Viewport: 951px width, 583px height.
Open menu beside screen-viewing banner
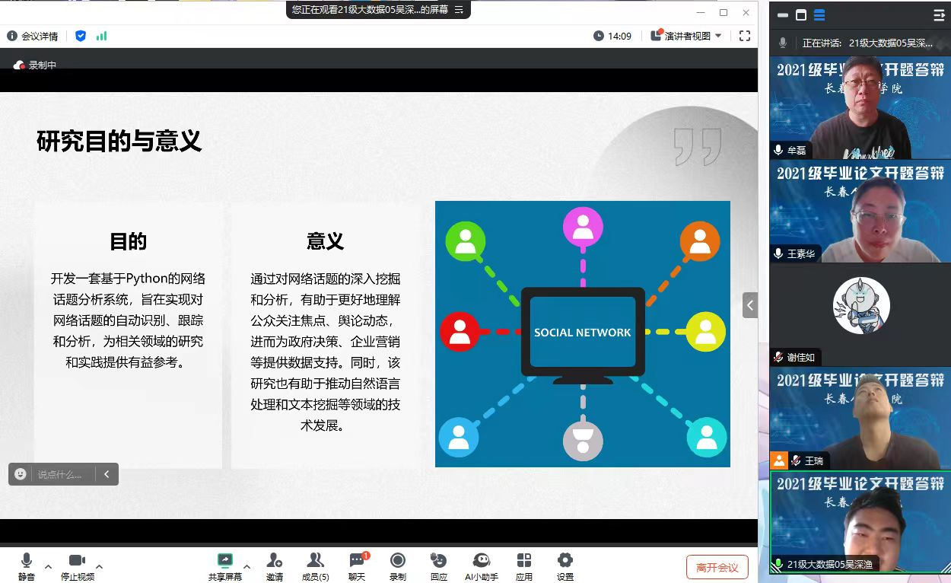point(459,10)
